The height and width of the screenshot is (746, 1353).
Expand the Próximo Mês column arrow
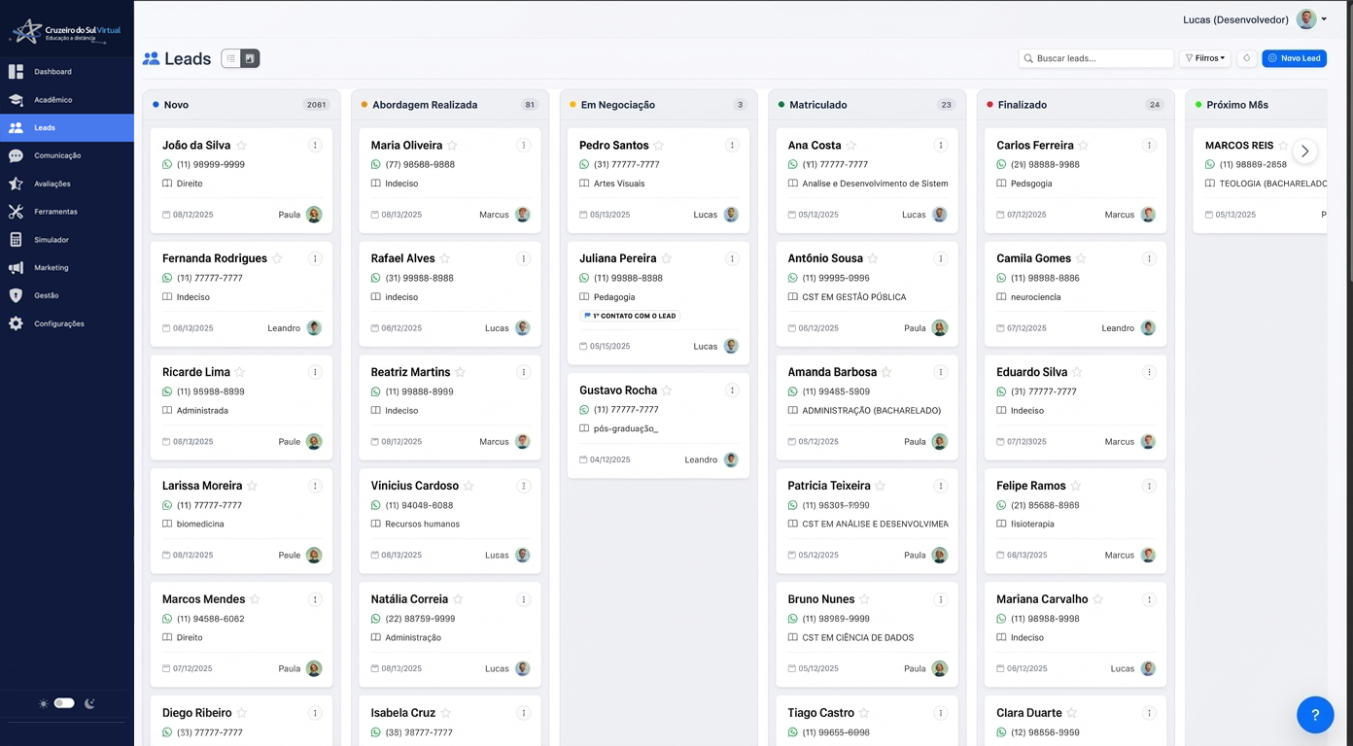click(x=1305, y=151)
